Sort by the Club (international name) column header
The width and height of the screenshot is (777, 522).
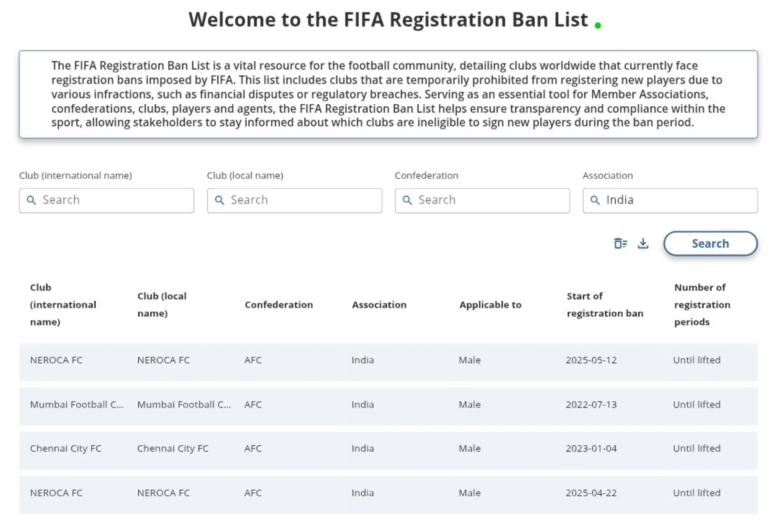point(63,304)
